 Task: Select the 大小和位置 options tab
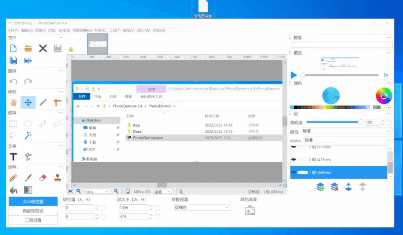(33, 201)
